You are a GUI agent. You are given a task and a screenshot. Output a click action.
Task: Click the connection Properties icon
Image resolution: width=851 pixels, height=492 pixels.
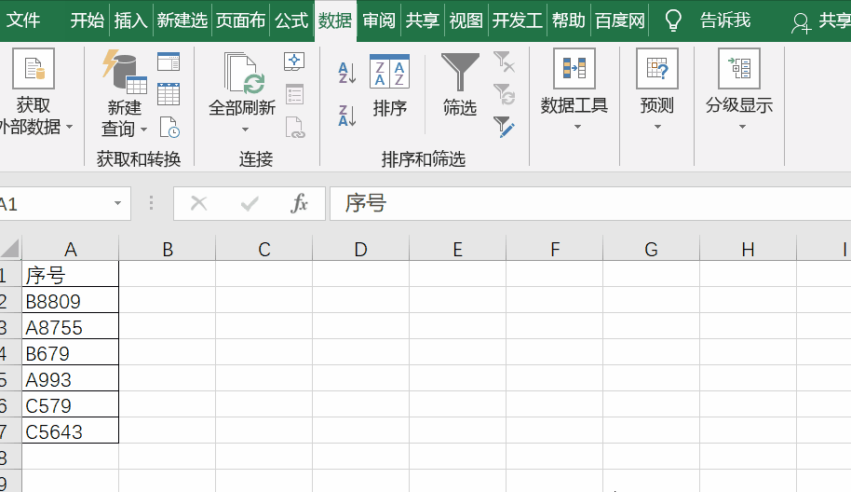(x=295, y=94)
